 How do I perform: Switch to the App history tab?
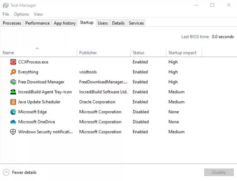(65, 23)
